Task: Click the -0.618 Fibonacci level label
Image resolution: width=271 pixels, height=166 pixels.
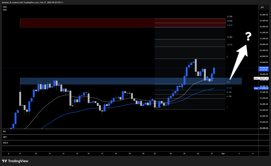Action: (x=229, y=25)
